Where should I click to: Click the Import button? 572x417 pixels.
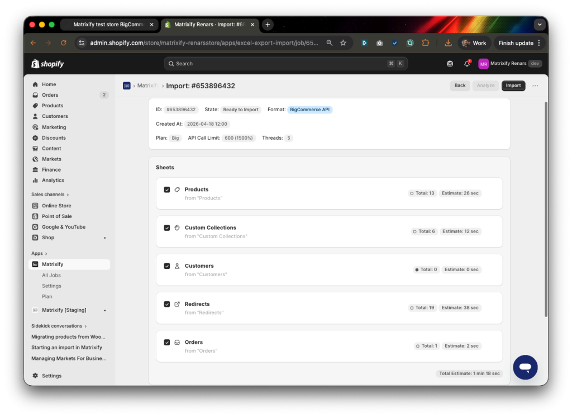(513, 86)
